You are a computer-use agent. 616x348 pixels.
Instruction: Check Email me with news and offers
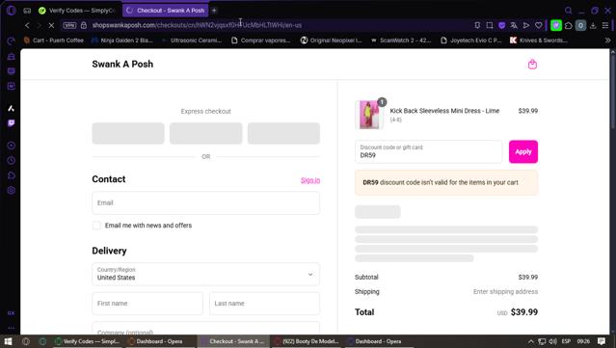96,226
